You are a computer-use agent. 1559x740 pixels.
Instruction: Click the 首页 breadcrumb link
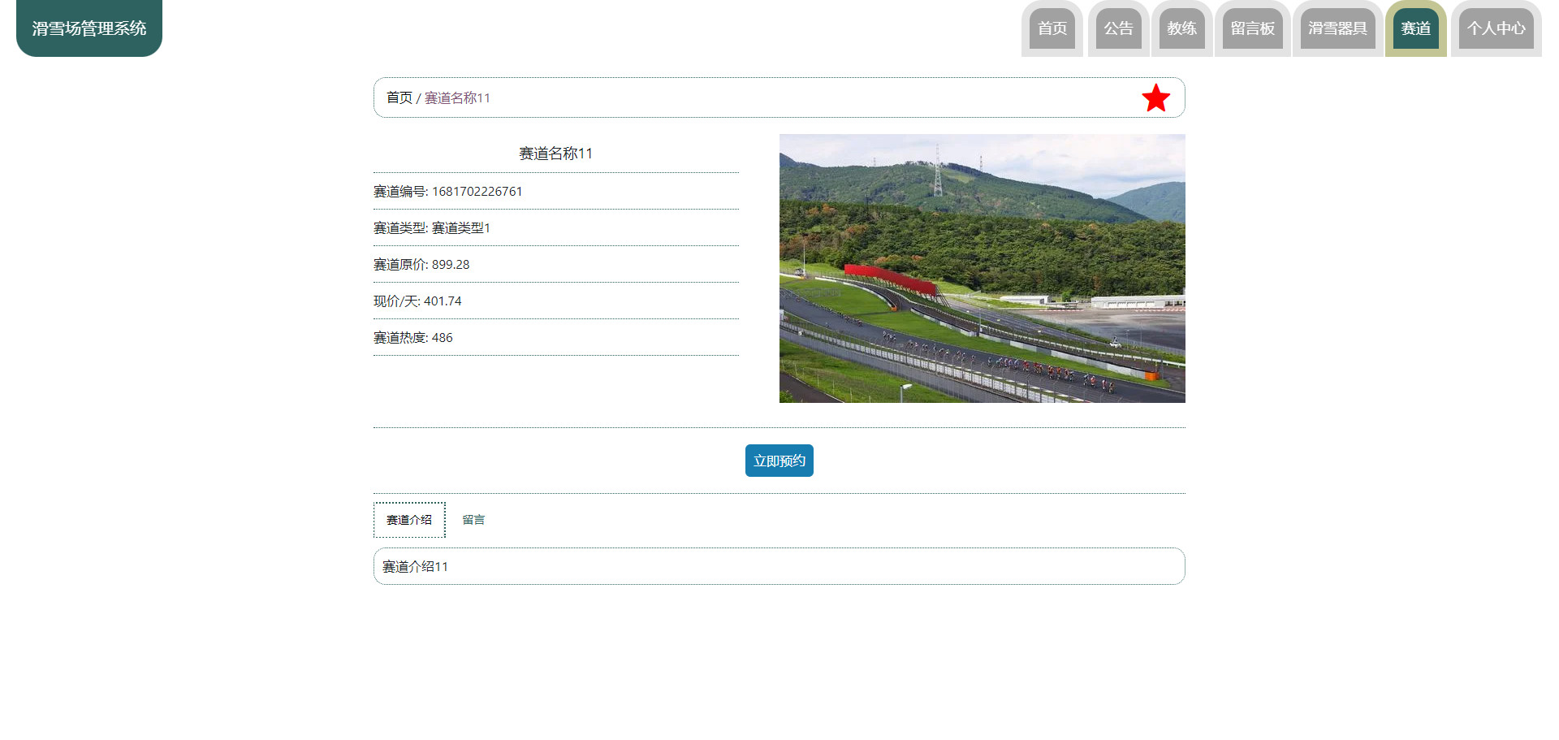click(x=399, y=97)
